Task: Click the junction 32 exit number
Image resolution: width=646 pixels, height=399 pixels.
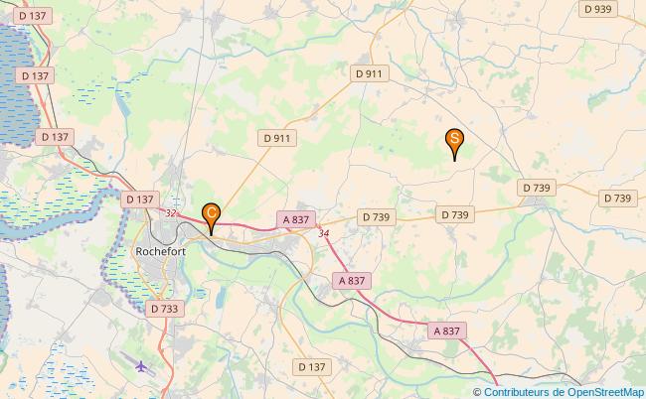Action: click(x=171, y=213)
